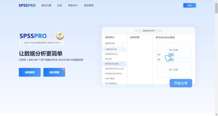Expand the 描述性分析 chevron
218x116 pixels.
pos(123,43)
